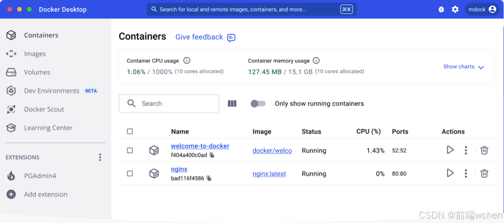Click the containers Search field
The height and width of the screenshot is (223, 504).
coord(169,104)
